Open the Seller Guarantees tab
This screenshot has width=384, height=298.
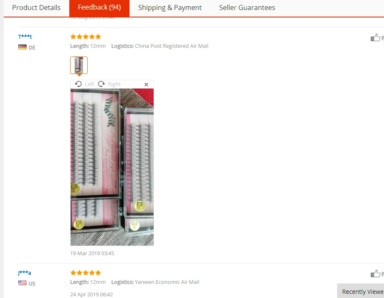247,7
